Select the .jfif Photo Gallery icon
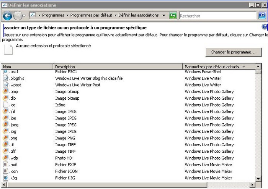 click(x=6, y=111)
